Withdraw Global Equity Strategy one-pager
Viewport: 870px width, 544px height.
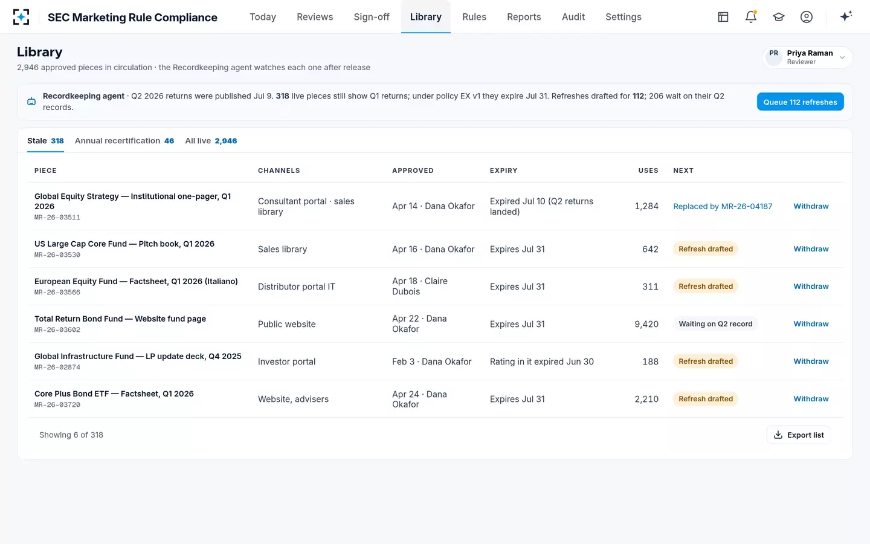[x=811, y=206]
